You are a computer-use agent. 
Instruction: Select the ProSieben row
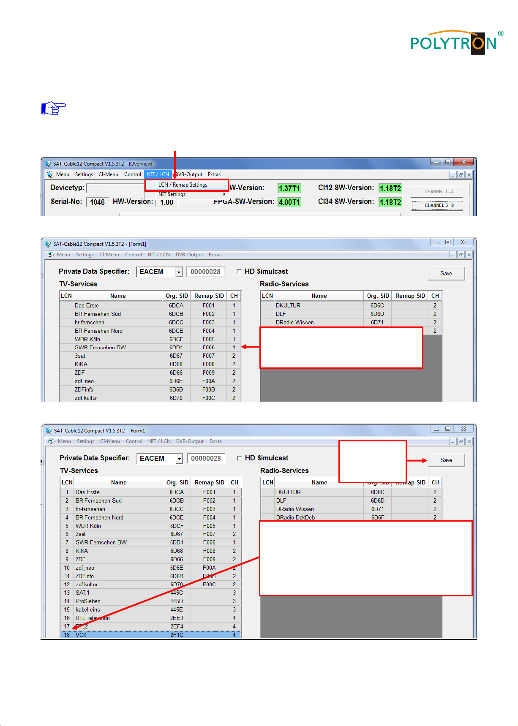coord(150,601)
